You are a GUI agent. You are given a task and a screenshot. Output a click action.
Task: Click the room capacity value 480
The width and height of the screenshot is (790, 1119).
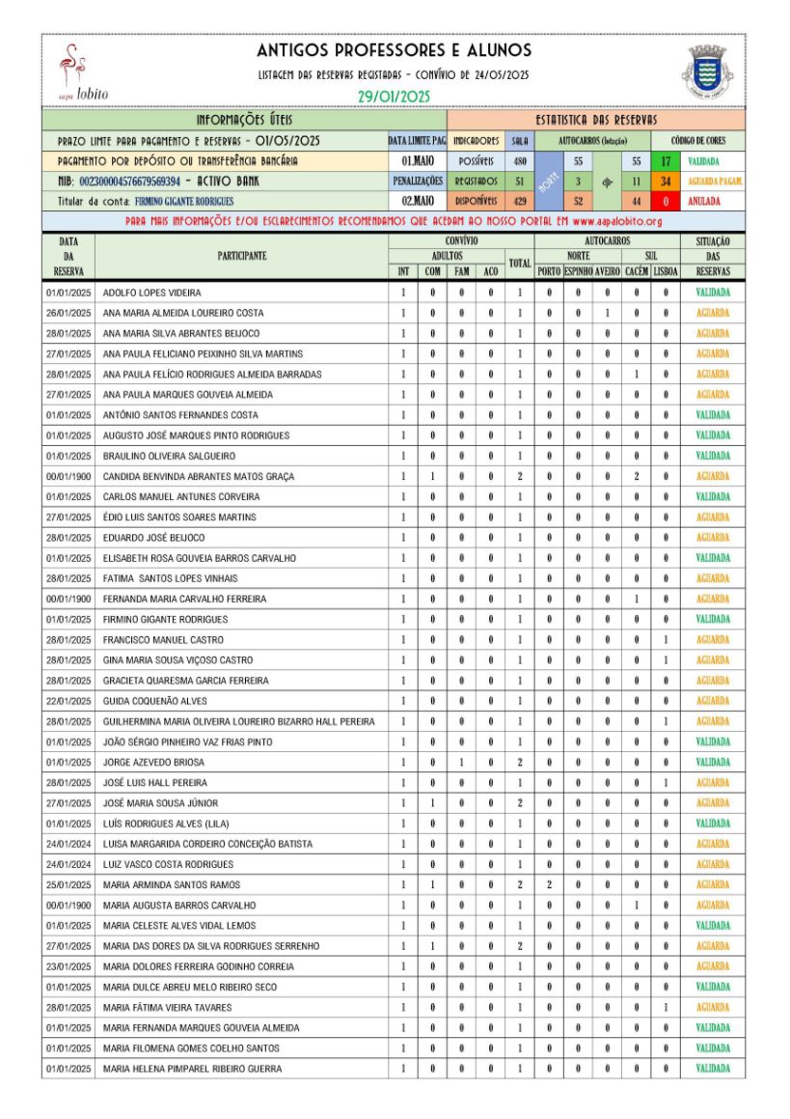tap(520, 161)
